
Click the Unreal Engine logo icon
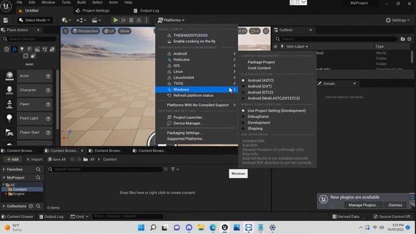coord(6,6)
